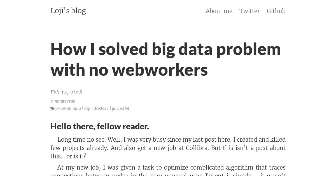Filter posts by javascript tag
Image resolution: width=336 pixels, height=176 pixels.
click(120, 108)
